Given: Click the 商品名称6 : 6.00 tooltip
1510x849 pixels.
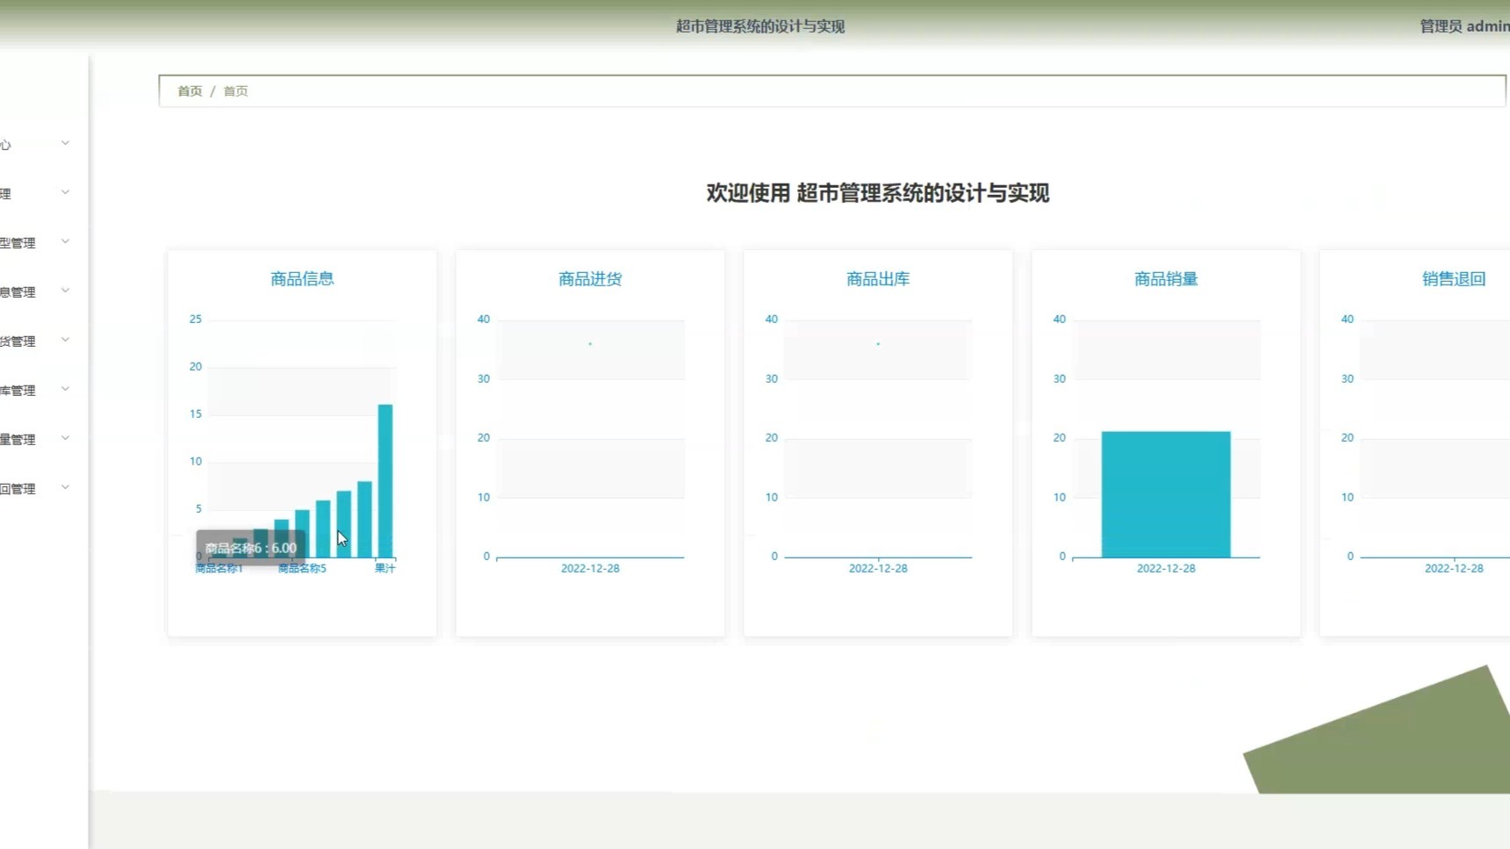Looking at the screenshot, I should coord(250,547).
